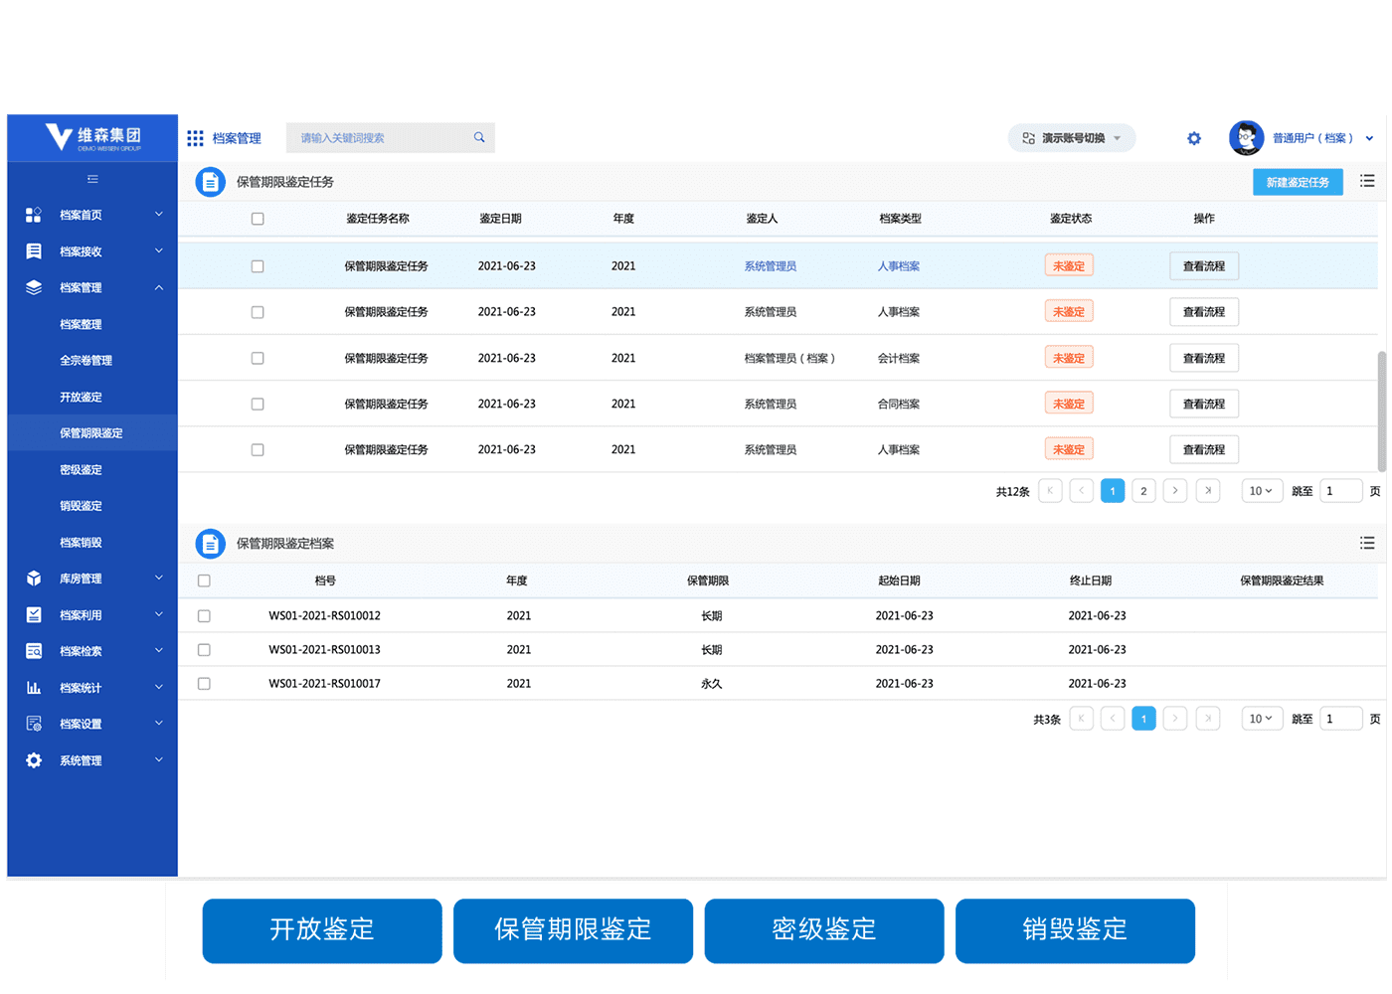Open 密级鉴定 submenu in the sidebar
1392x994 pixels.
81,469
